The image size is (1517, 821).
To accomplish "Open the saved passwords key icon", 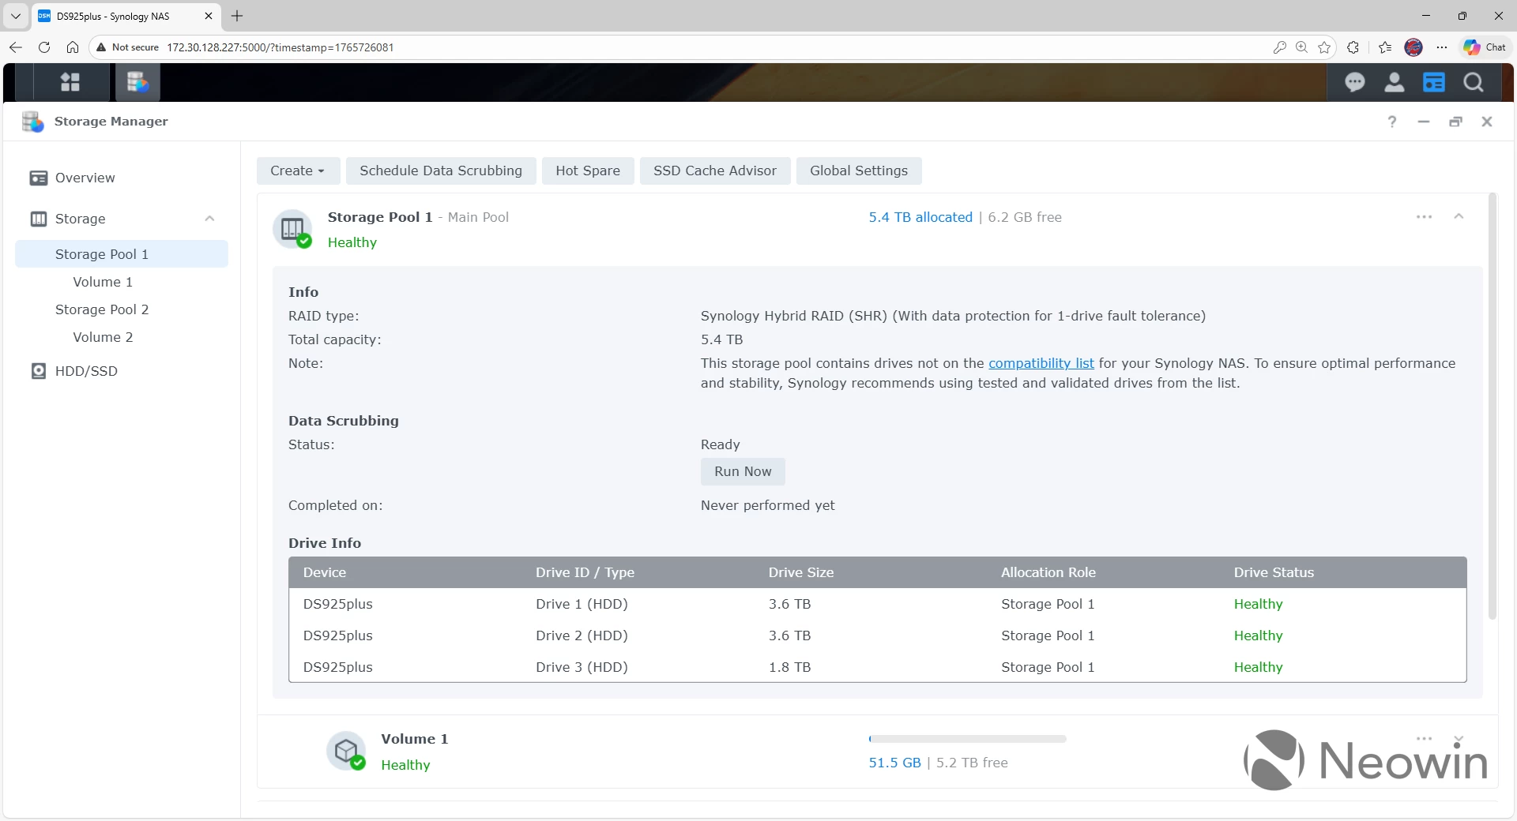I will click(1279, 47).
